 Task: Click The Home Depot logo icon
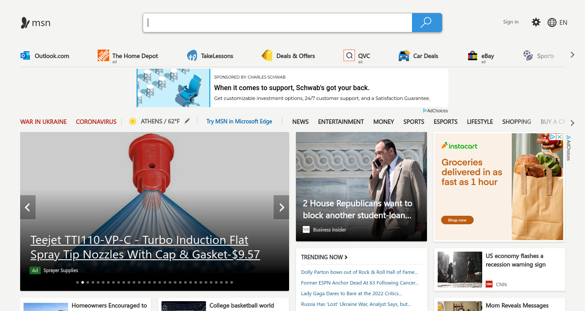coord(103,56)
